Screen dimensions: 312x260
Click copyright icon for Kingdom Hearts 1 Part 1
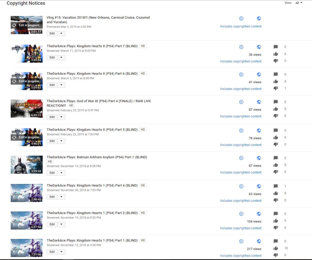(241, 241)
